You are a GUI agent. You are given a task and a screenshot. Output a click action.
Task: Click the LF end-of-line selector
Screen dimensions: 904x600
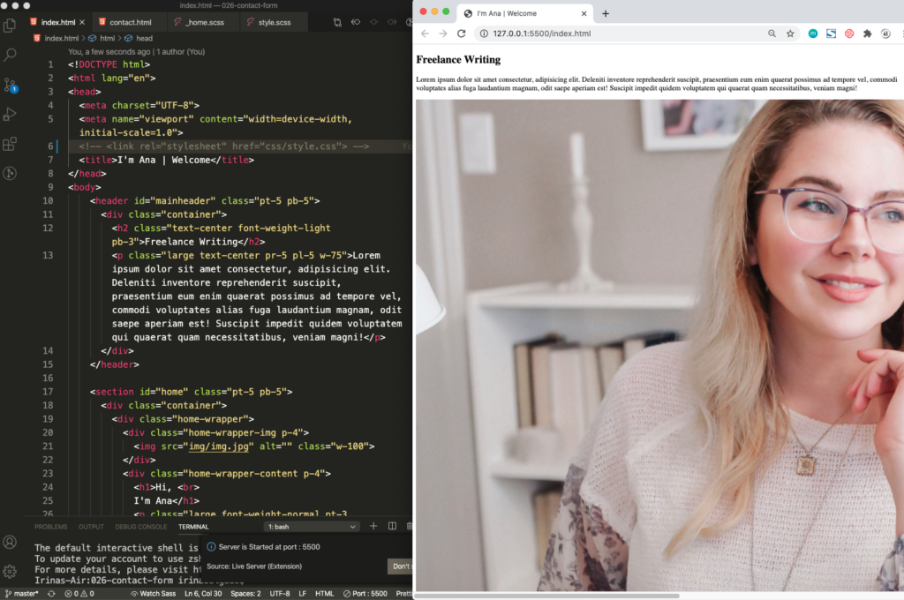[x=302, y=594]
